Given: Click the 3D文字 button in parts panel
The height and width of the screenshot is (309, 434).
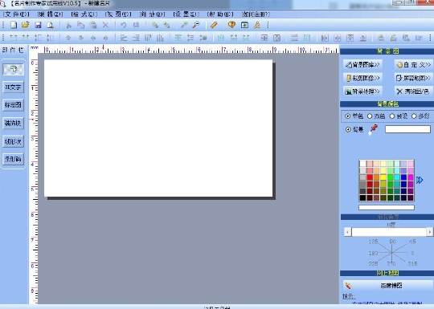Looking at the screenshot, I should click(13, 87).
